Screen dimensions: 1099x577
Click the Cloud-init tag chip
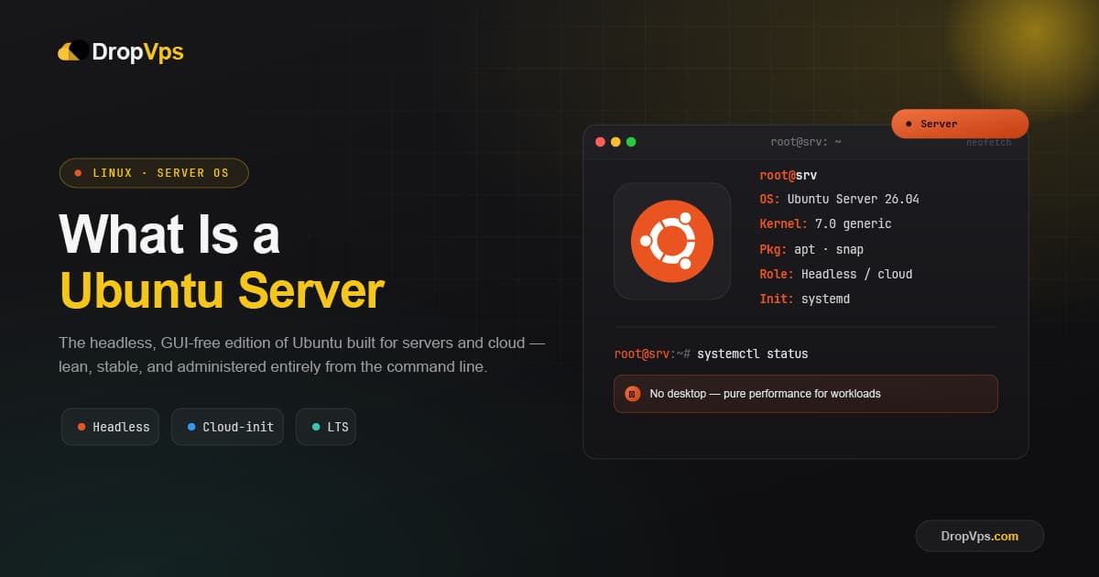coord(227,427)
